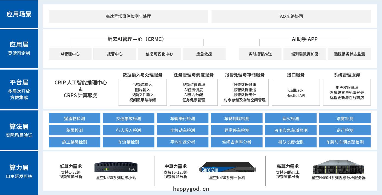
Task: Click 星空N460H系列视频分析服务器 caption
Action: click(338, 178)
